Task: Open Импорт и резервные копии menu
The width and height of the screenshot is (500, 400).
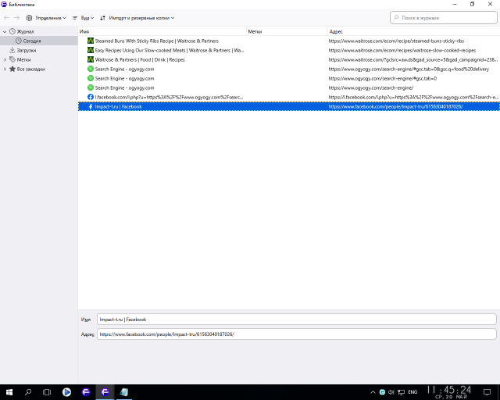Action: click(x=137, y=18)
